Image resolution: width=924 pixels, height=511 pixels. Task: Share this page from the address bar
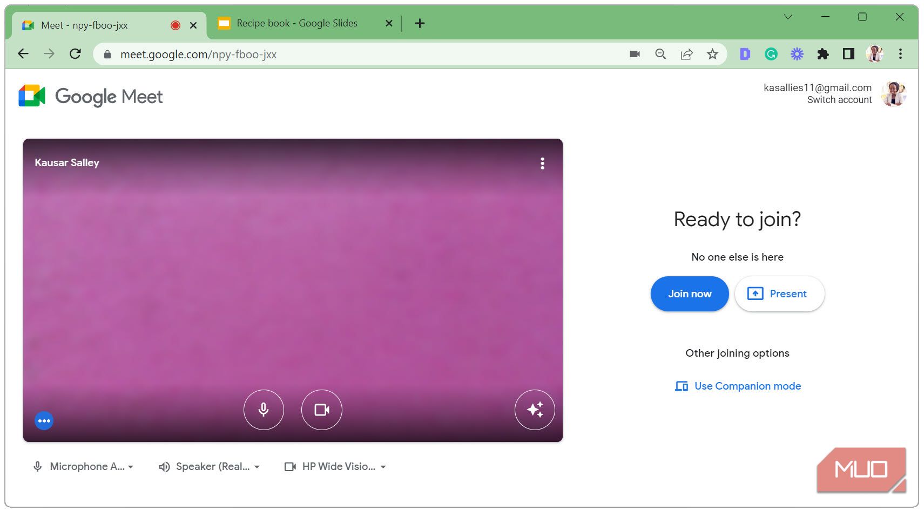pos(686,54)
